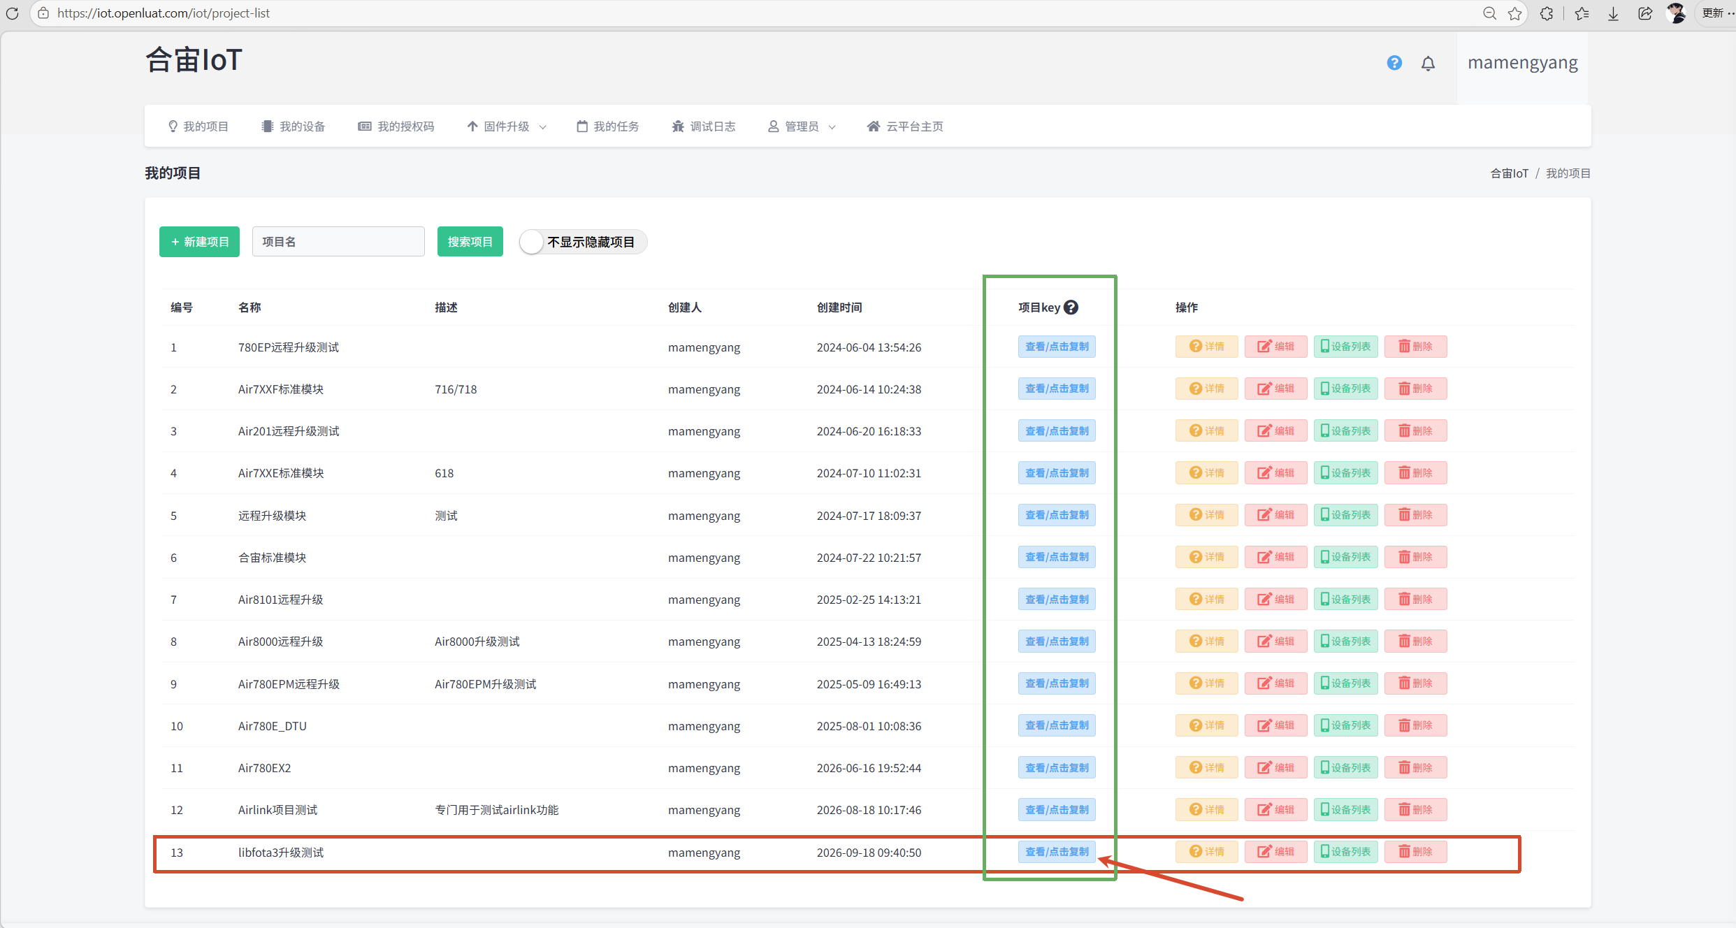Open 设备列表 for Air7XXE标准模块 row
Viewport: 1736px width, 928px height.
(1345, 473)
